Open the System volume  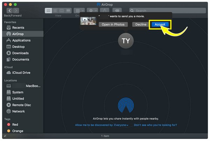(23, 92)
